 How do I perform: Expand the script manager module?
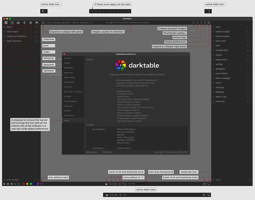tap(21, 180)
